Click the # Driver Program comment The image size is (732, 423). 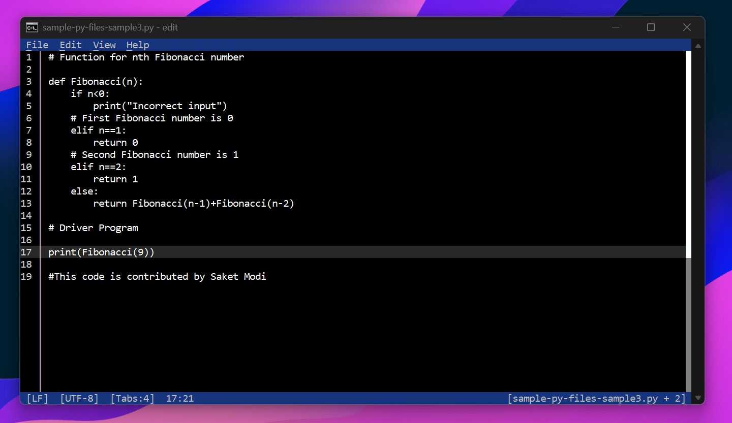point(93,227)
